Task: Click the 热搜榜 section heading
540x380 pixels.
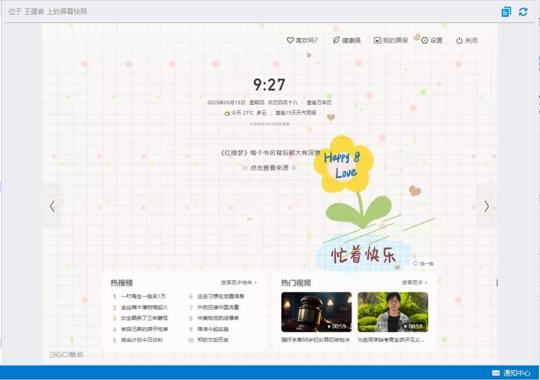Action: tap(122, 282)
